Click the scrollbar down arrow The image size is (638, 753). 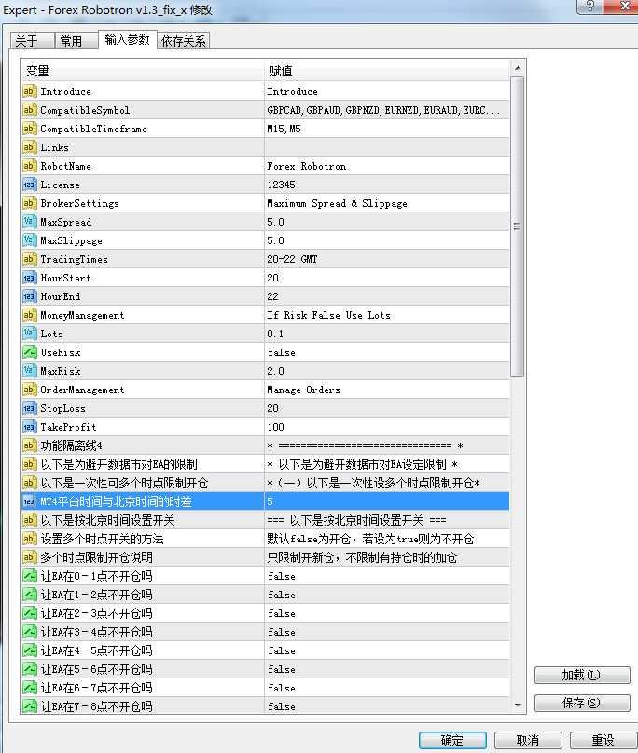[518, 705]
